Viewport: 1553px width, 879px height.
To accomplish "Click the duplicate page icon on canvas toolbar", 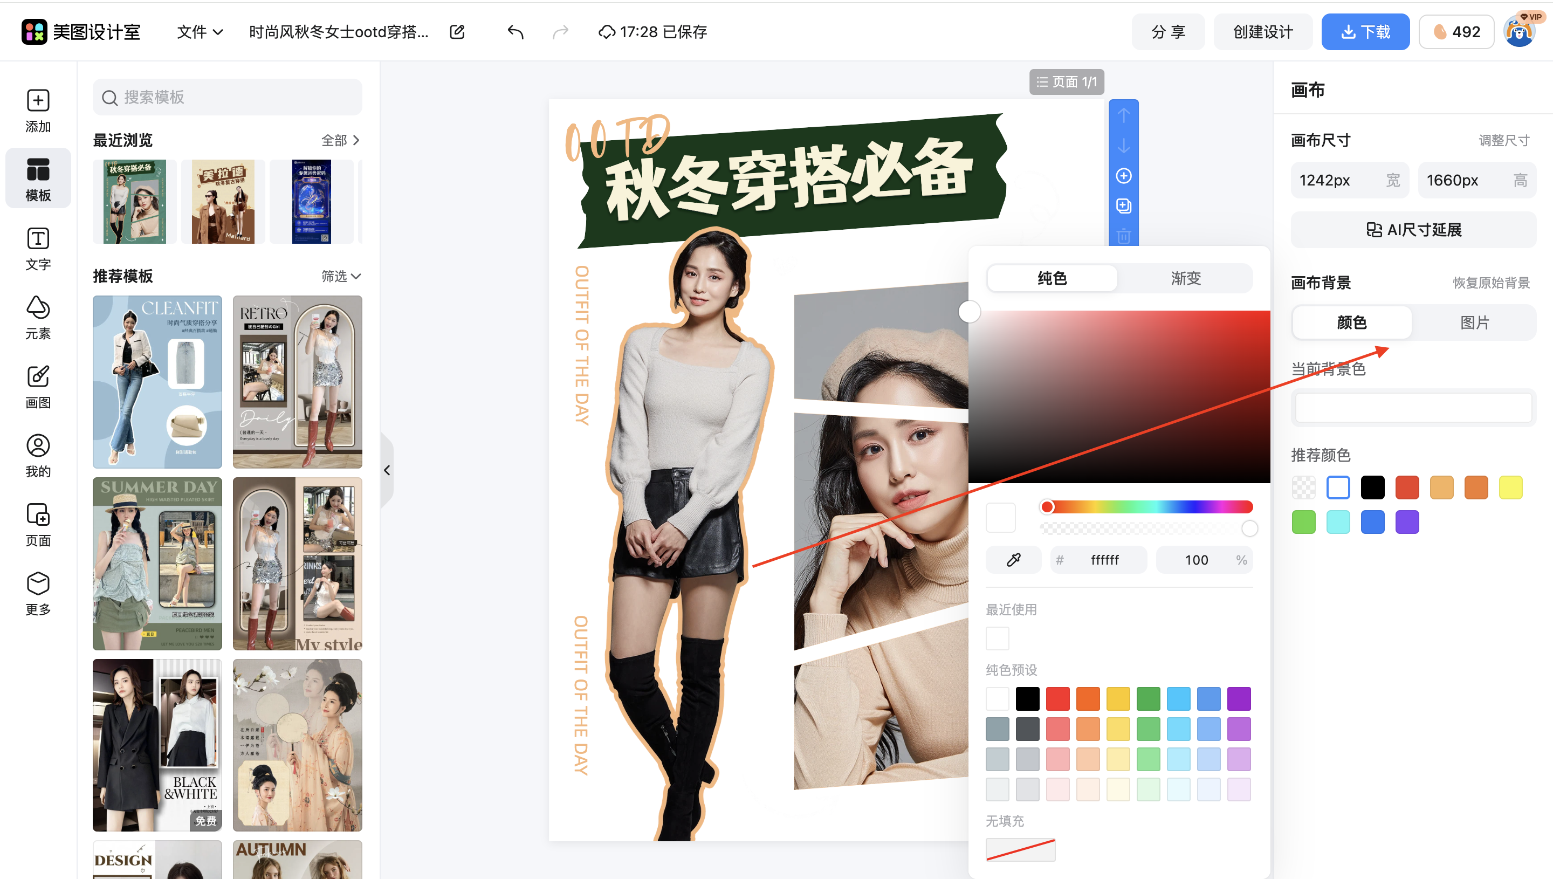I will click(1123, 205).
